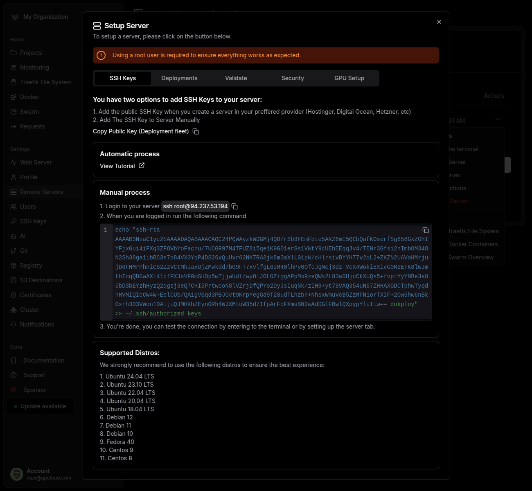Copy the ssh root login command
The width and height of the screenshot is (532, 491).
point(234,206)
